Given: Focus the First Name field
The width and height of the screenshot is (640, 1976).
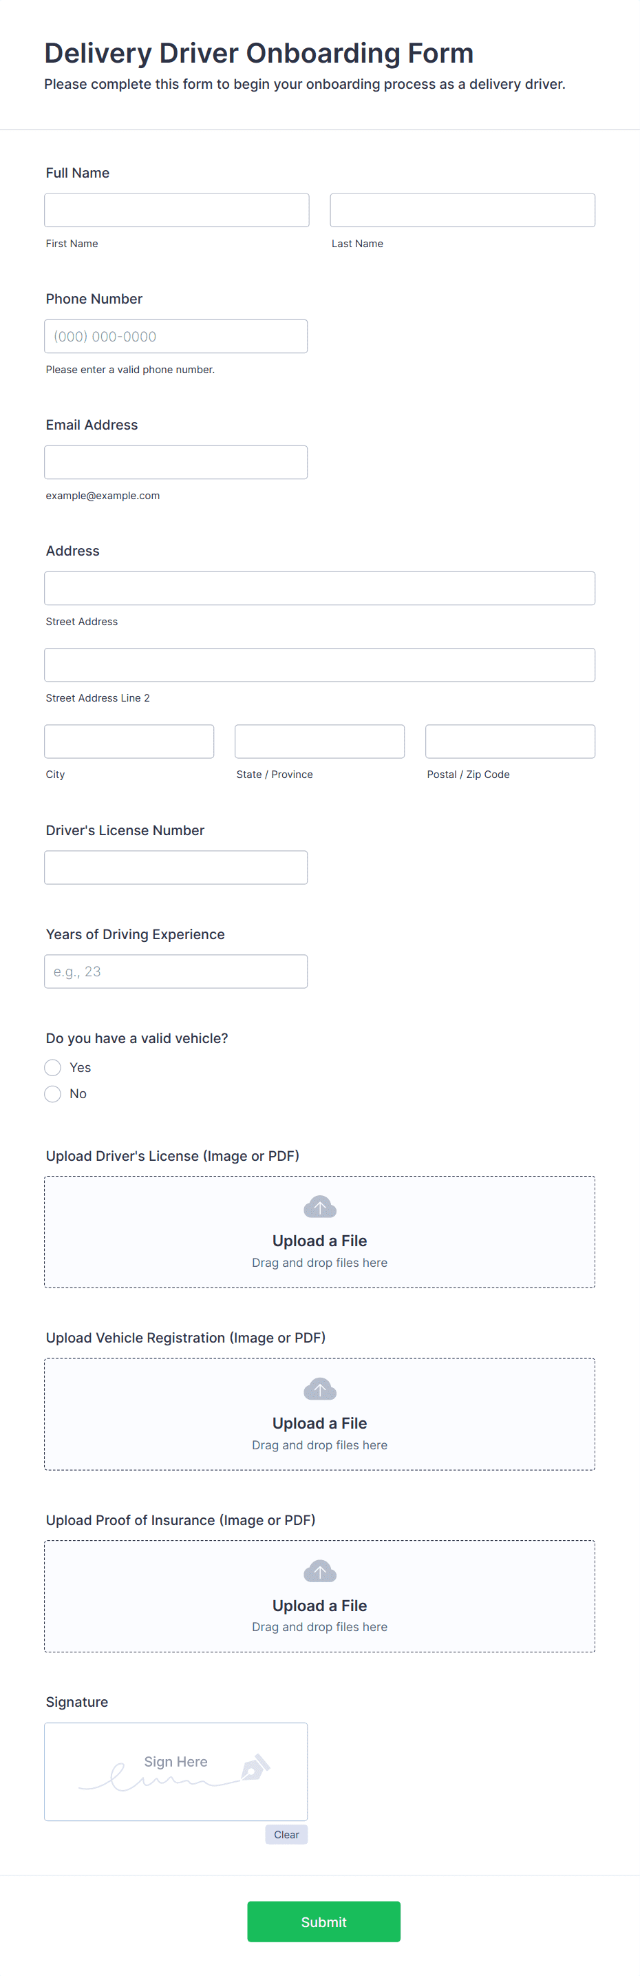Looking at the screenshot, I should point(177,210).
